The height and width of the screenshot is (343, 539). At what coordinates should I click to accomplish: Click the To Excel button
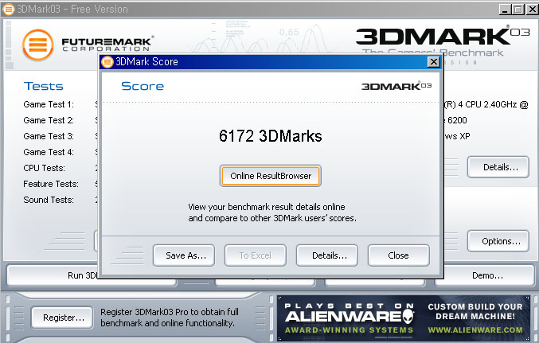point(256,255)
